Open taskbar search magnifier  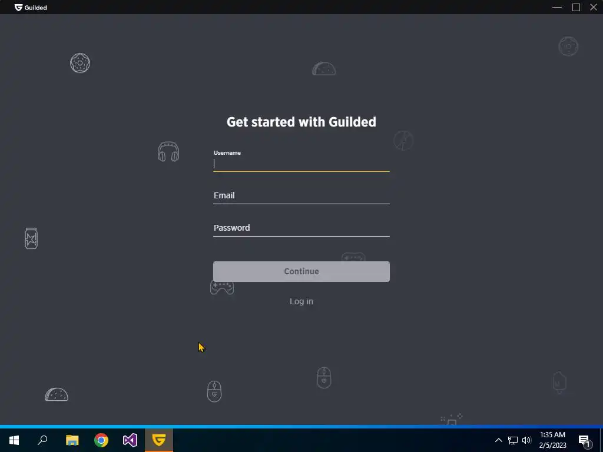pos(42,440)
